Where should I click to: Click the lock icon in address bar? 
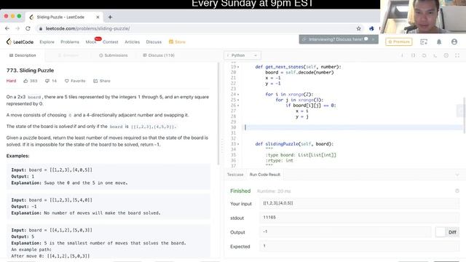coord(41,28)
